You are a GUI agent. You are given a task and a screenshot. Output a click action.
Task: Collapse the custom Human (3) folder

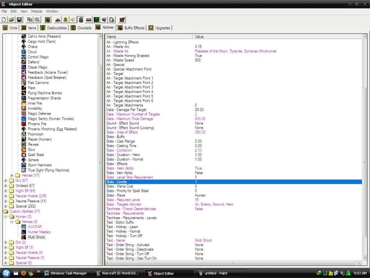click(x=5, y=216)
